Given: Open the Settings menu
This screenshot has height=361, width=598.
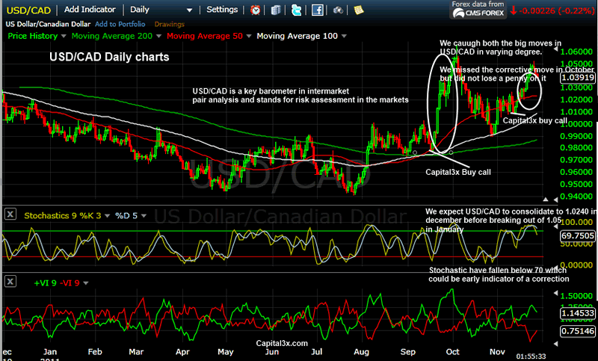Looking at the screenshot, I should pos(222,10).
